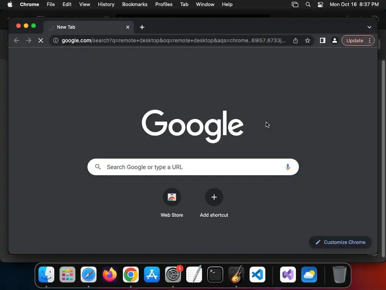Open Finder from the Dock
Image resolution: width=386 pixels, height=290 pixels.
pyautogui.click(x=46, y=275)
